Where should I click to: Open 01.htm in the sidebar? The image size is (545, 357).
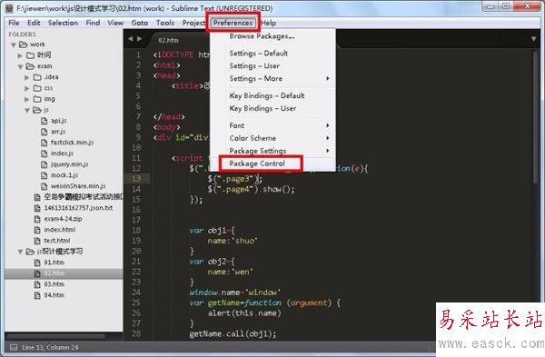tap(54, 263)
